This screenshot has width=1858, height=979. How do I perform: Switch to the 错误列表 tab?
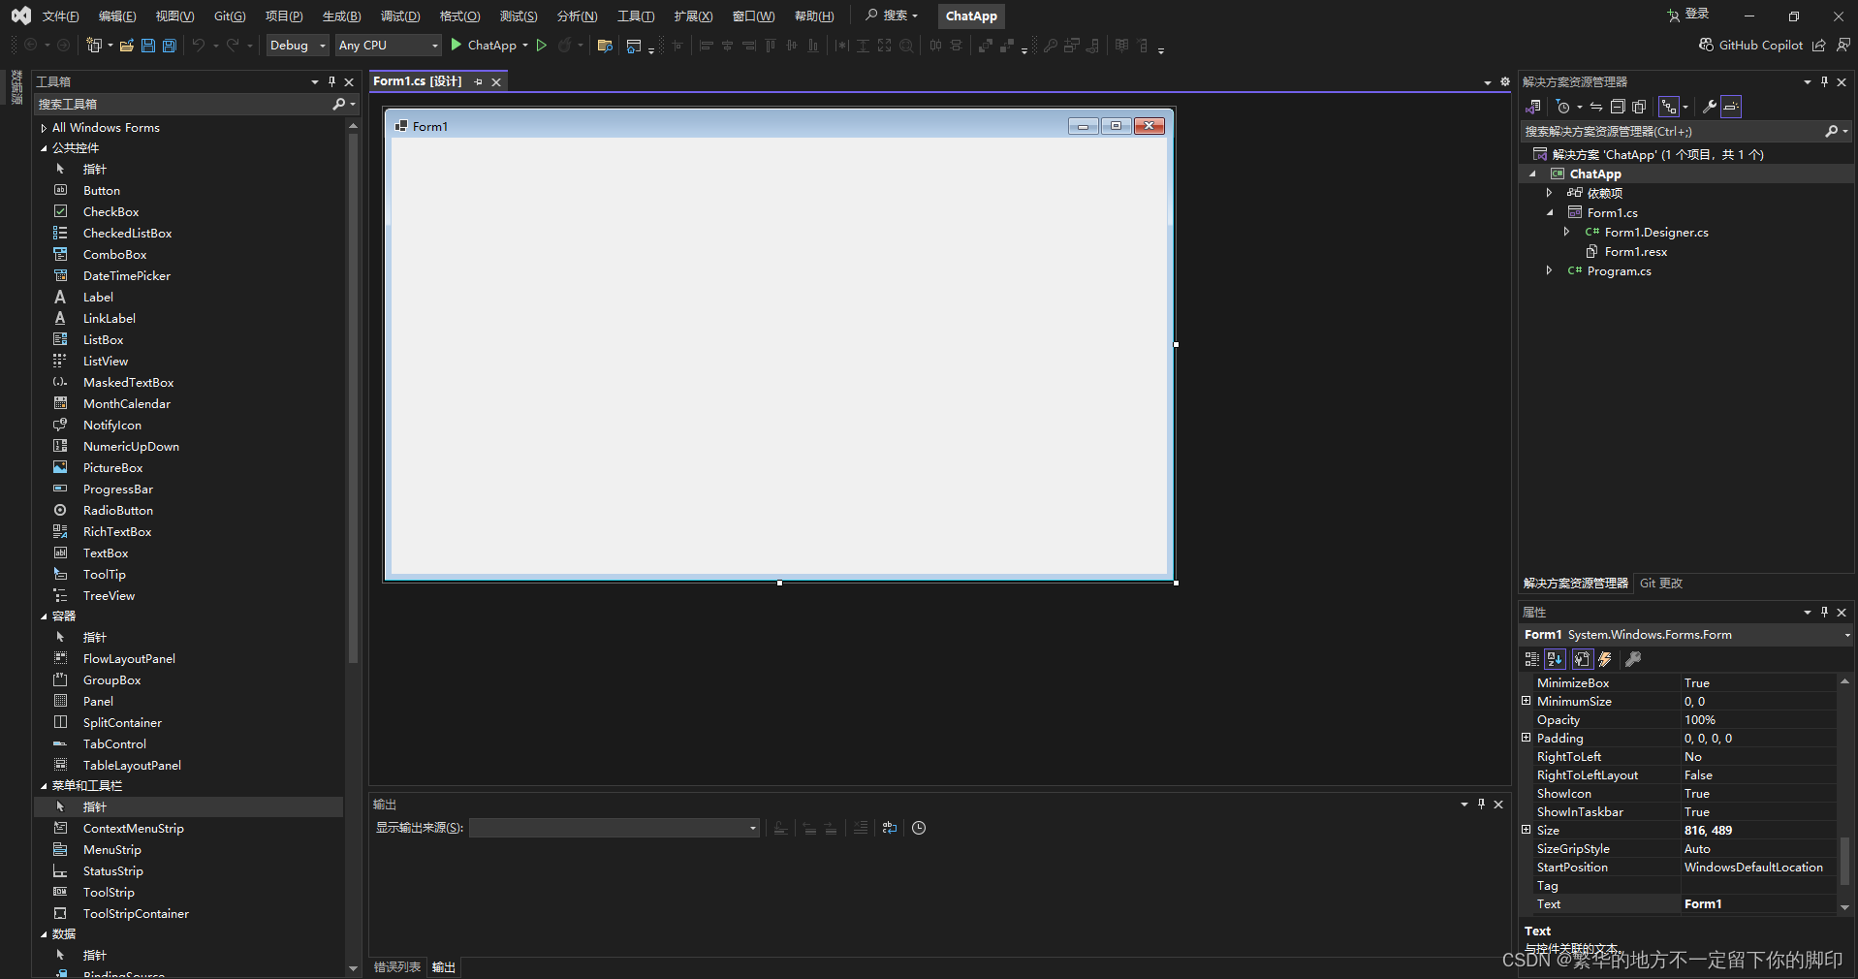[397, 967]
